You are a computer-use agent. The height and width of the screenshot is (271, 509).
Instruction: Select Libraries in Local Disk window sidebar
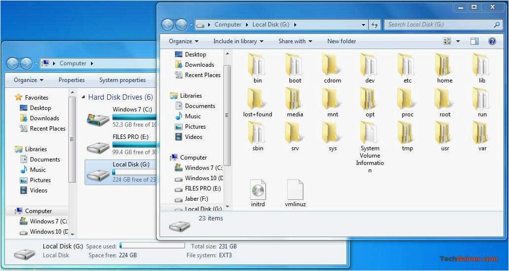click(x=186, y=96)
